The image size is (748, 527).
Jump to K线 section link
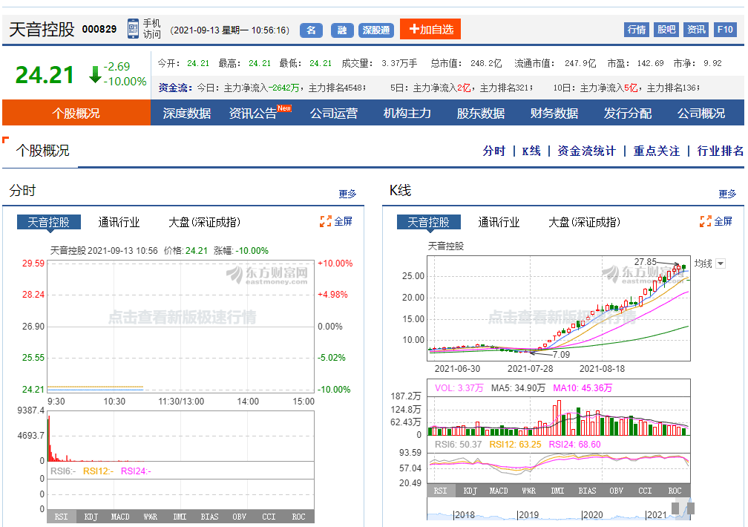(x=531, y=151)
